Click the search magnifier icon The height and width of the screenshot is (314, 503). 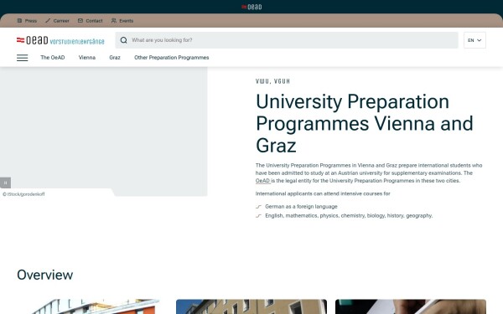pos(123,40)
